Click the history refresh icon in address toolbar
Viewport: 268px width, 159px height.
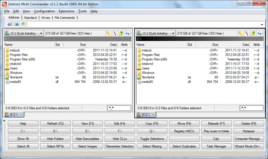click(x=23, y=24)
